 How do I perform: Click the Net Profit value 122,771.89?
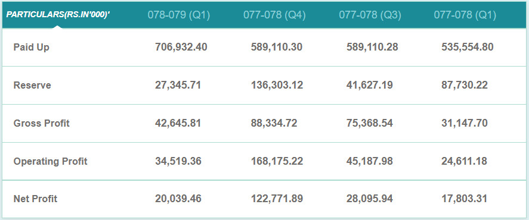coord(277,199)
